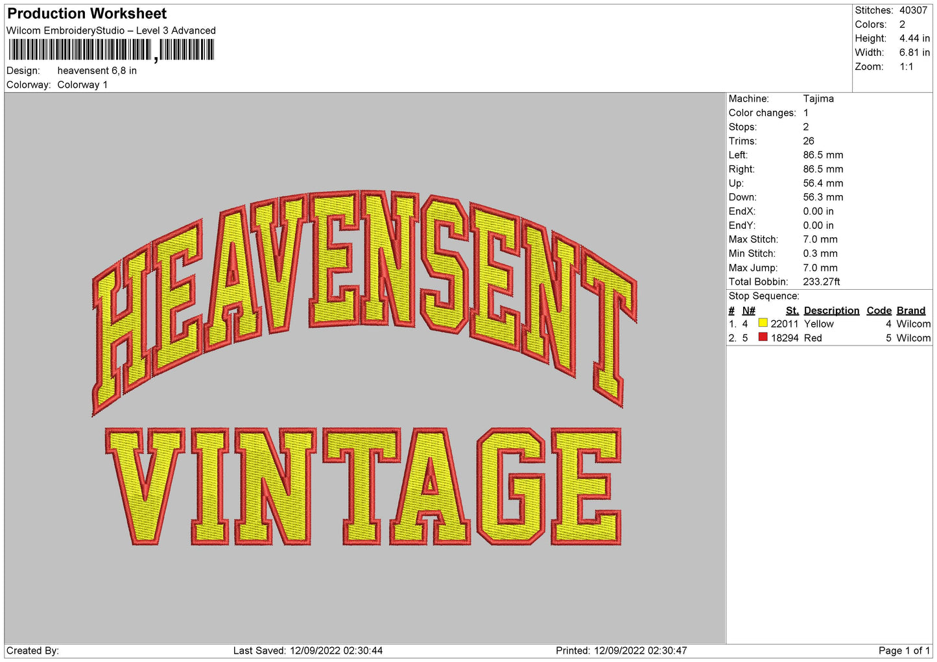
Task: Click the 'Max Stitch:' label
Action: pos(753,239)
